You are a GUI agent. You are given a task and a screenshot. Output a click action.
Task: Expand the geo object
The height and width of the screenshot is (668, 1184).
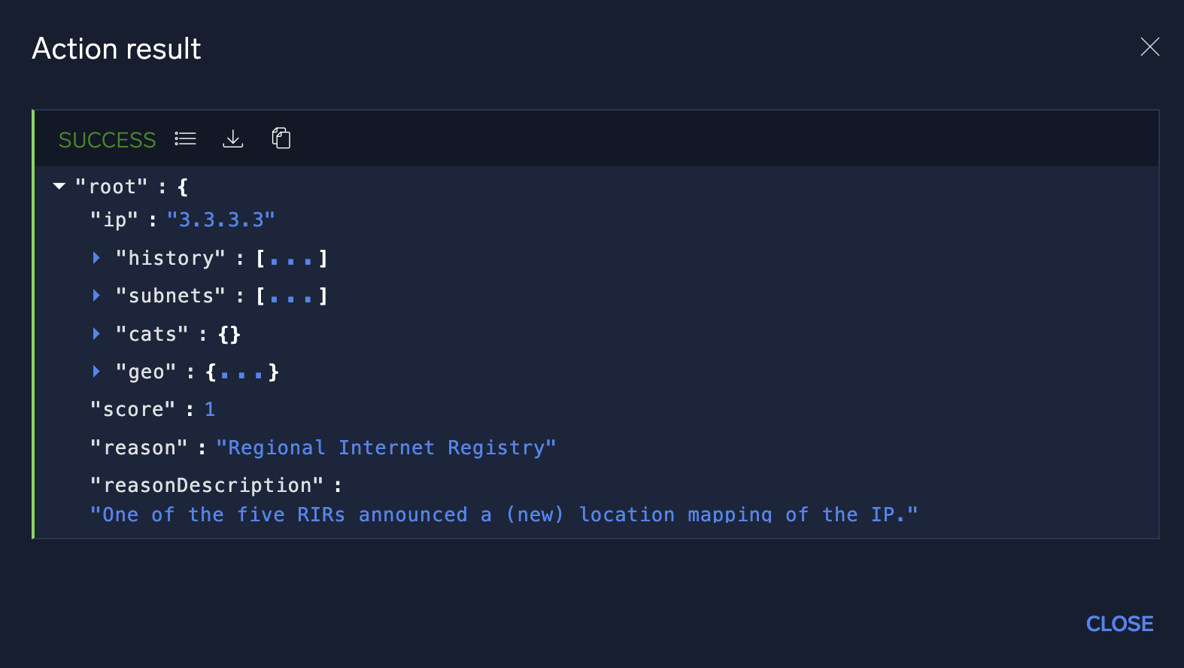pos(96,371)
